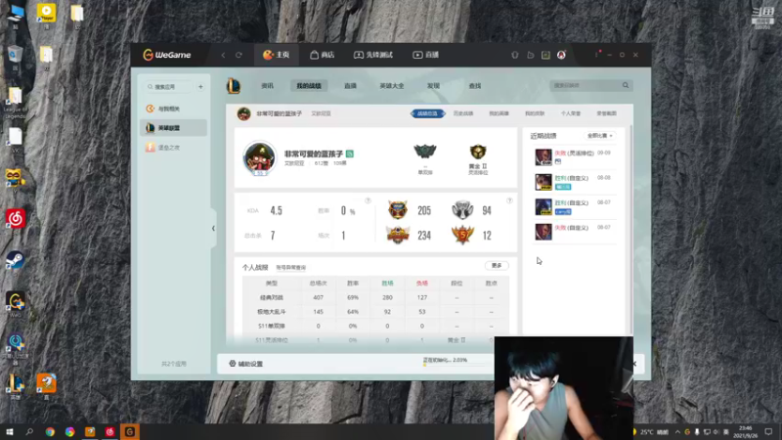Click the green square icon in title bar

click(545, 55)
